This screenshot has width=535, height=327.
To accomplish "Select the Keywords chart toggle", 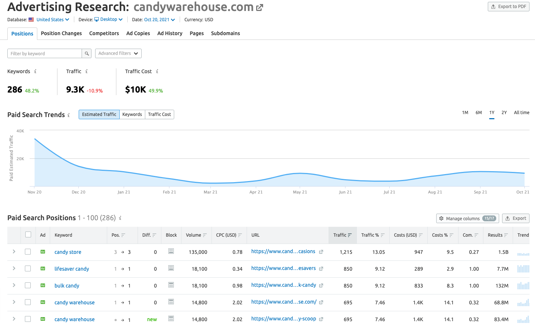I will click(x=132, y=114).
